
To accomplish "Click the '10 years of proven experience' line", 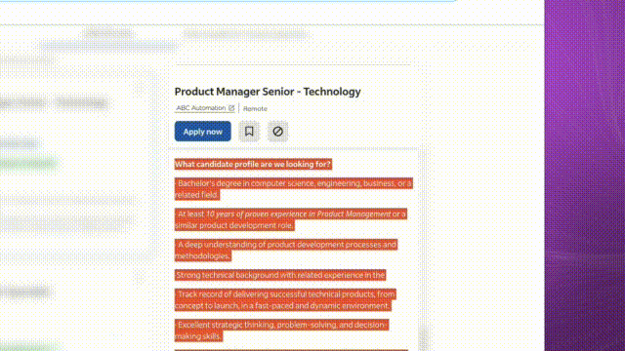I will pyautogui.click(x=291, y=219).
